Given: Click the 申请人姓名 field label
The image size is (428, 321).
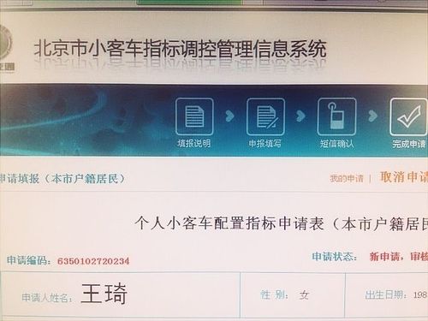Looking at the screenshot, I should point(47,298).
